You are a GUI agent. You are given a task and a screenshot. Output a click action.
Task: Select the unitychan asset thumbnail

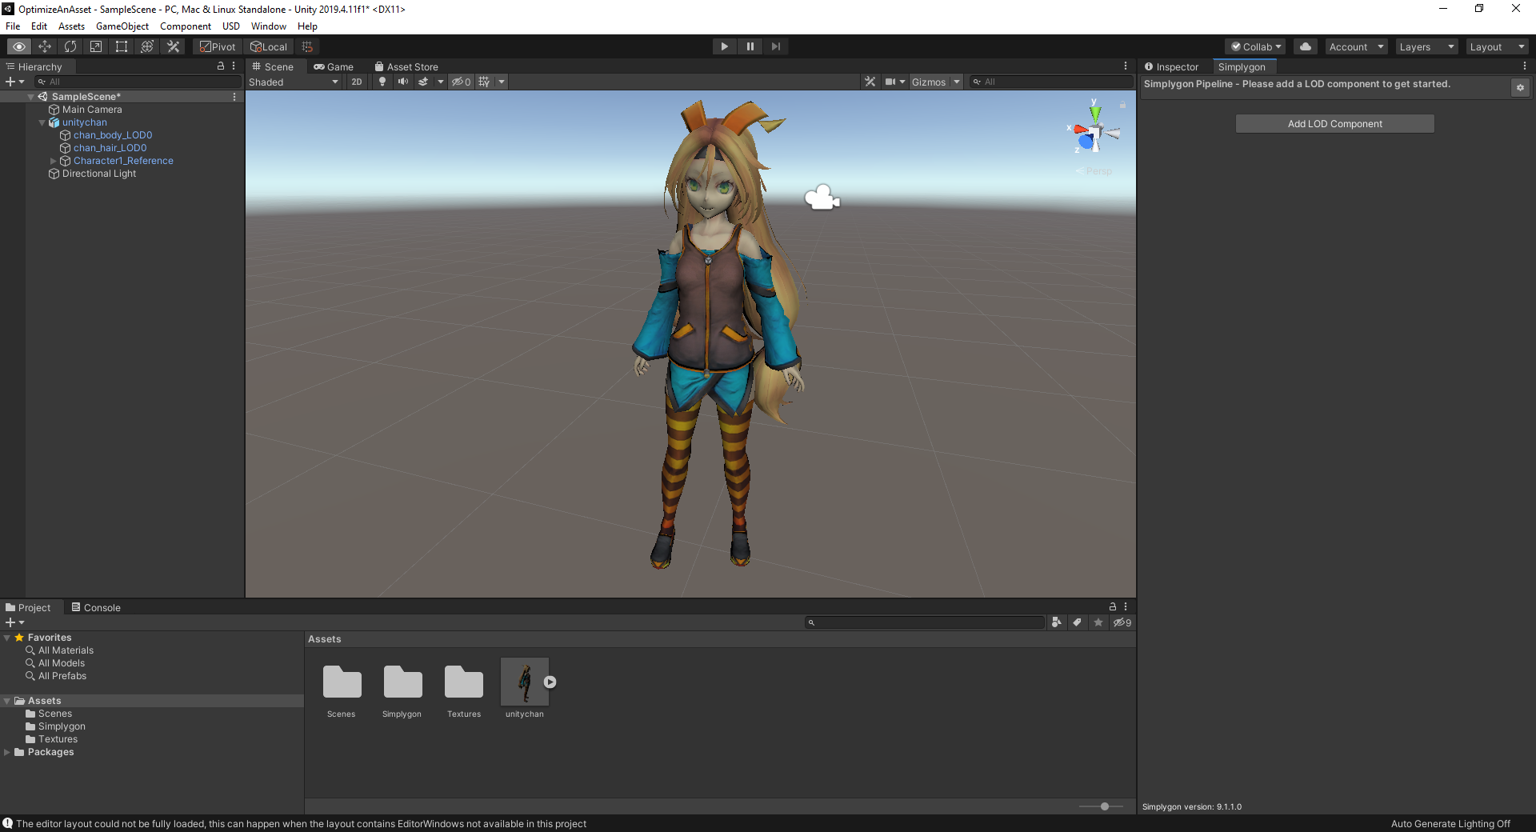(525, 682)
